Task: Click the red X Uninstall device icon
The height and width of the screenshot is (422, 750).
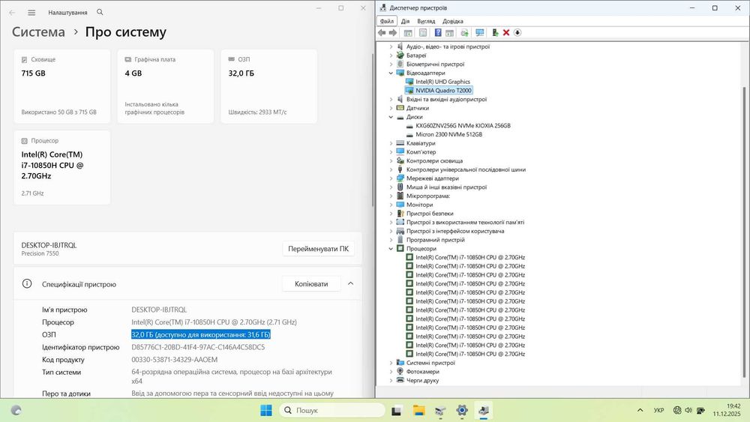Action: click(506, 32)
